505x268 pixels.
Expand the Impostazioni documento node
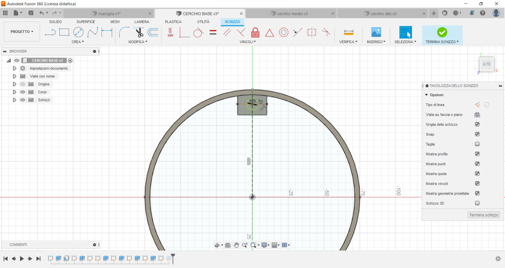(14, 68)
